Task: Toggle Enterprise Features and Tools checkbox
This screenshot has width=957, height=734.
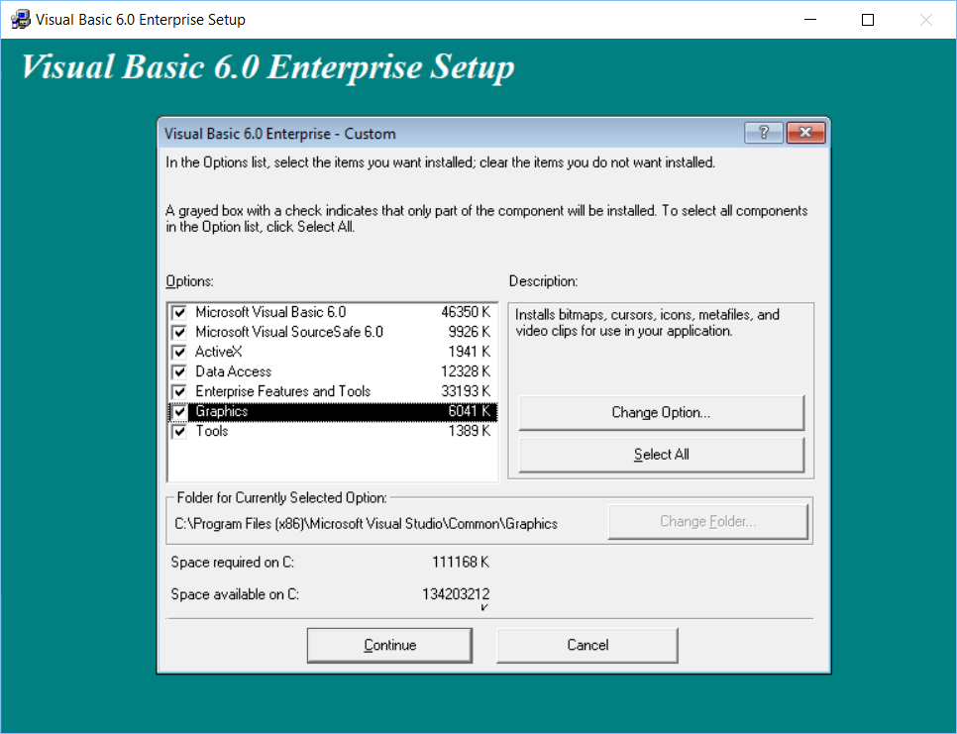Action: point(179,391)
